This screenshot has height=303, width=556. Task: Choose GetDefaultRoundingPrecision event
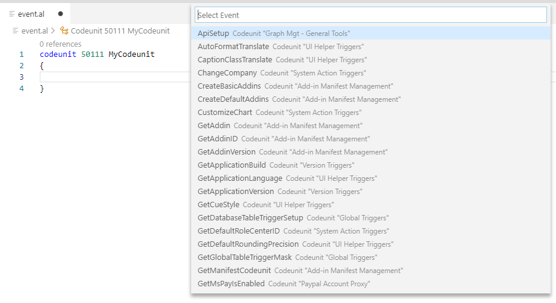pos(370,244)
